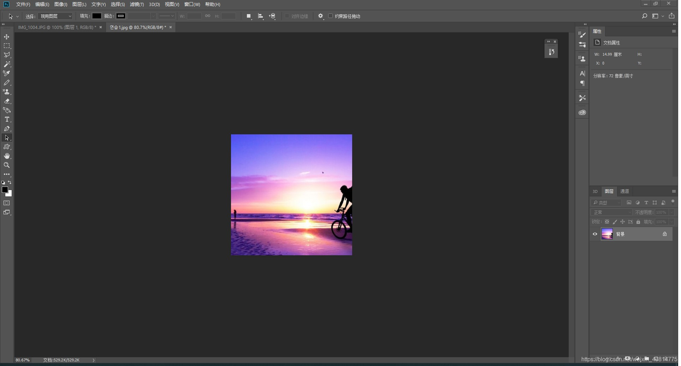
Task: Open the 正常 blend mode dropdown
Action: [x=612, y=212]
